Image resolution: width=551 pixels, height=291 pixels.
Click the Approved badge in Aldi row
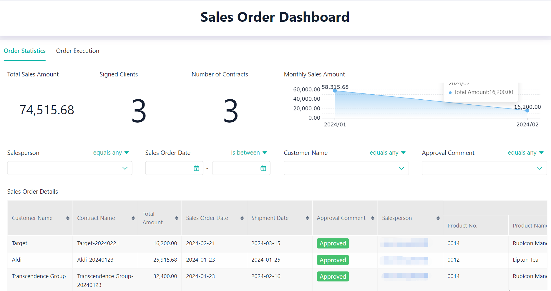coord(333,260)
